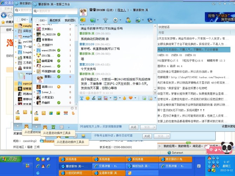Click 阿迪耐克齐上阵 promotional link
Screen dimensions: 235x176
coord(101,127)
